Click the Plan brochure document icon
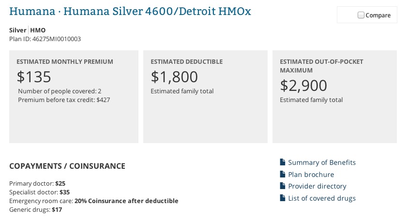The height and width of the screenshot is (220, 408). (283, 175)
